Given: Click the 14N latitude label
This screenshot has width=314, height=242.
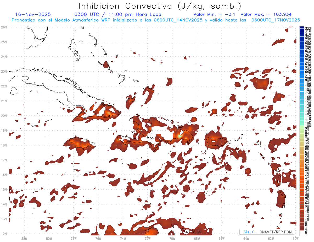Looking at the screenshot, I should pos(4,204).
